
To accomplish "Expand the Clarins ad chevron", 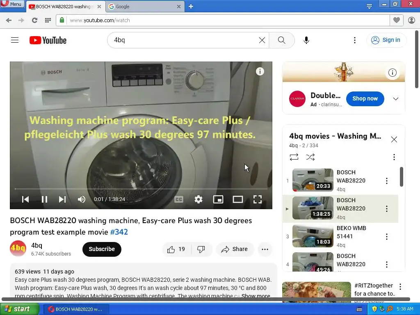I will [x=396, y=99].
